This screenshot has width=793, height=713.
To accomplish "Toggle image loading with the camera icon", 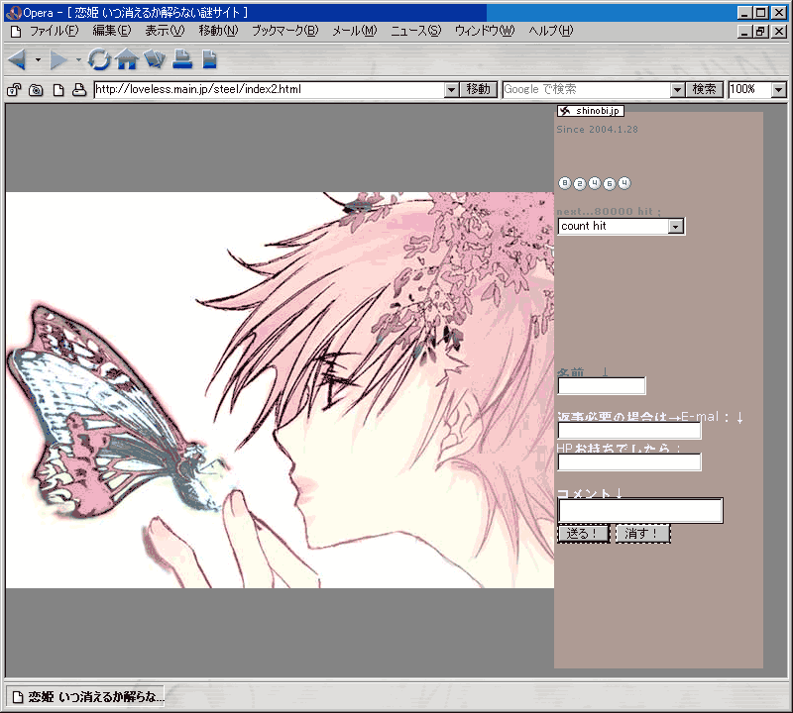I will pos(36,90).
